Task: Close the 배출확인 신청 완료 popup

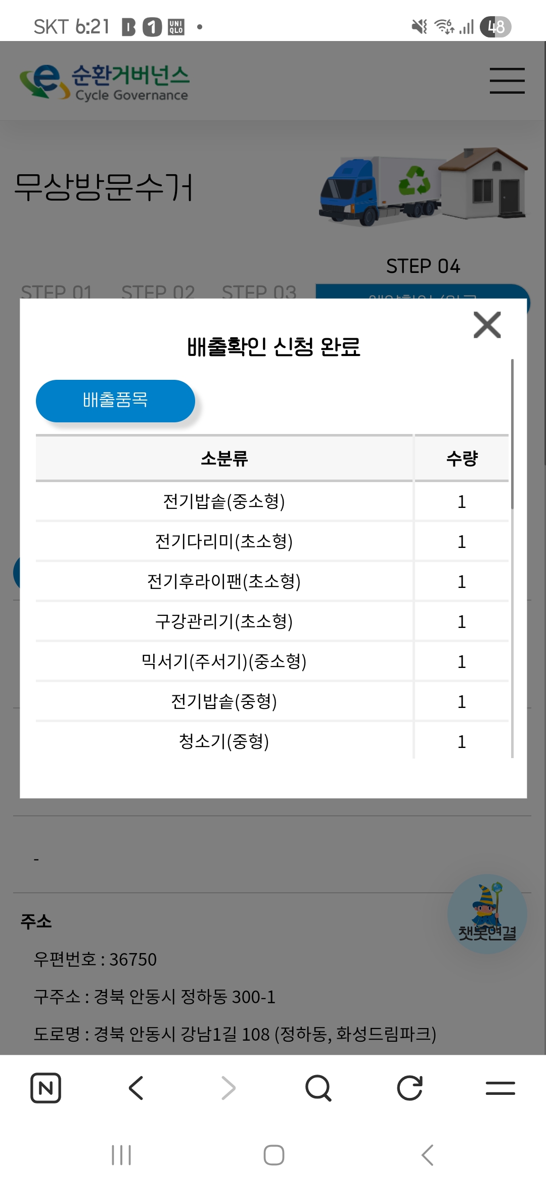Action: 487,325
